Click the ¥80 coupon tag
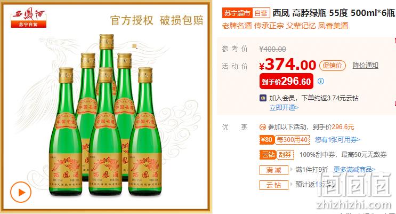396x214 pixels. pyautogui.click(x=266, y=140)
